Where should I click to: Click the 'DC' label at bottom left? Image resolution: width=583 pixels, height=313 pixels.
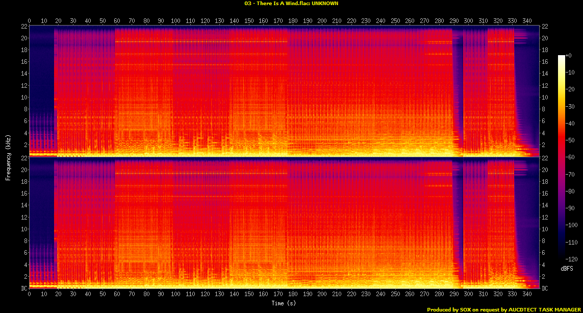[23, 288]
